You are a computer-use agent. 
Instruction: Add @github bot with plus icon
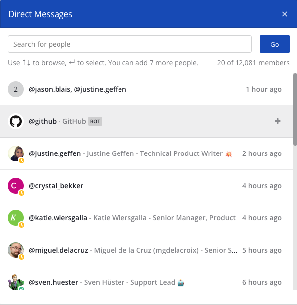(278, 121)
